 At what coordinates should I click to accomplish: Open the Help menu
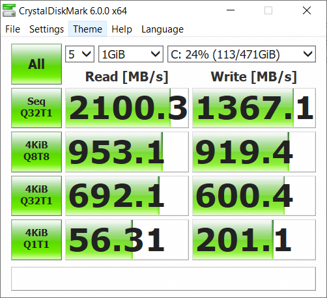point(122,29)
